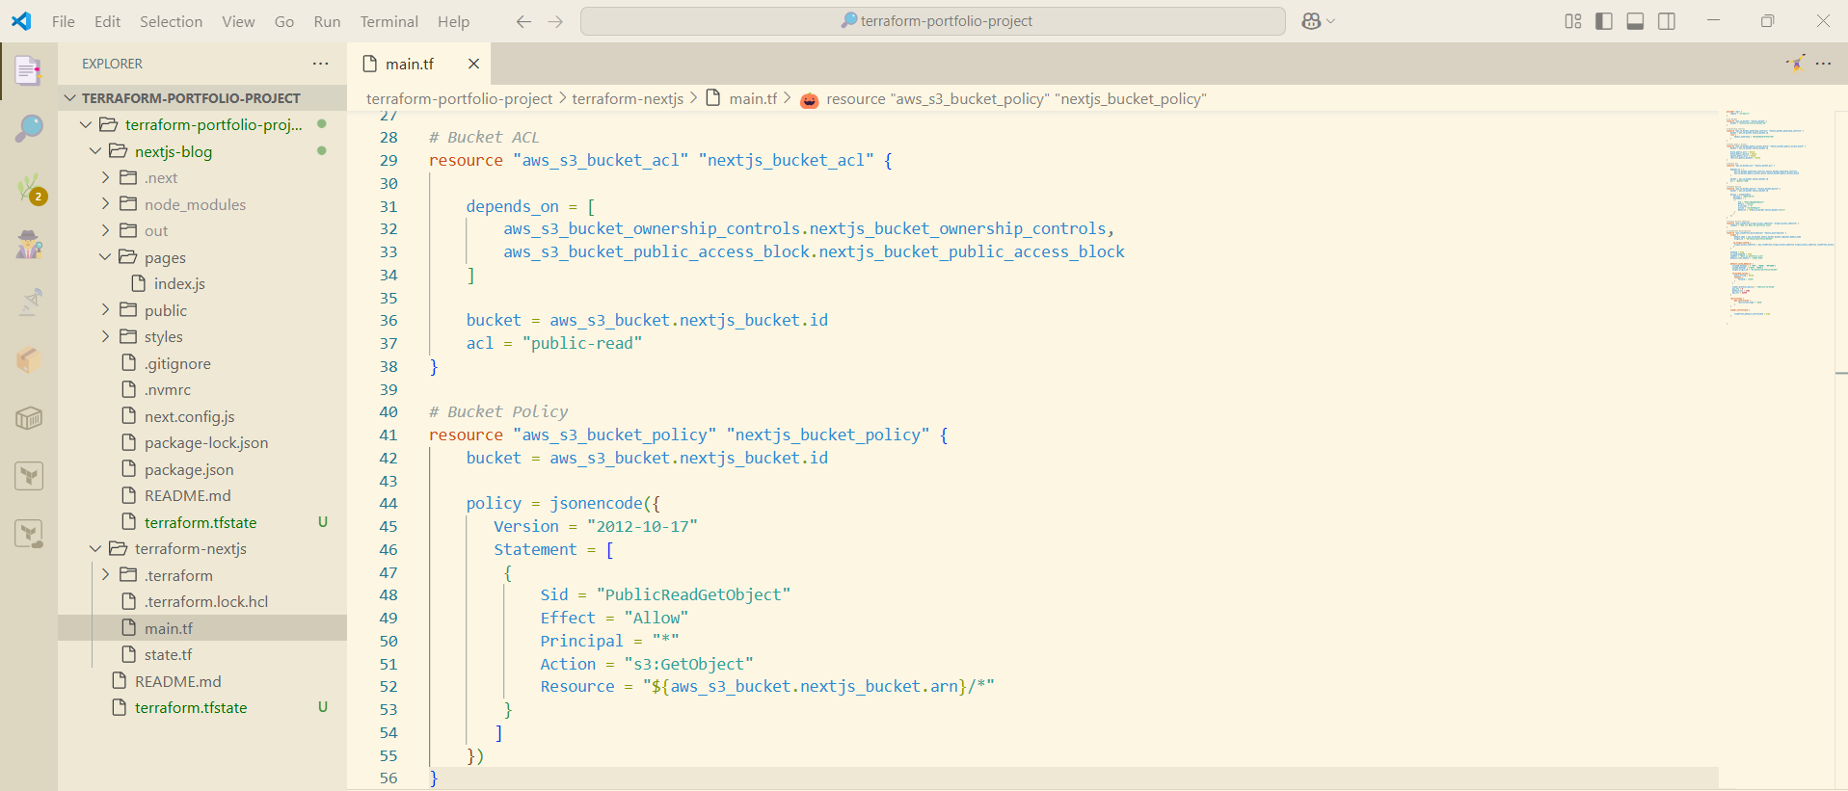Viewport: 1848px width, 791px height.
Task: Open the Remote Explorer icon in activity bar
Action: tap(29, 303)
